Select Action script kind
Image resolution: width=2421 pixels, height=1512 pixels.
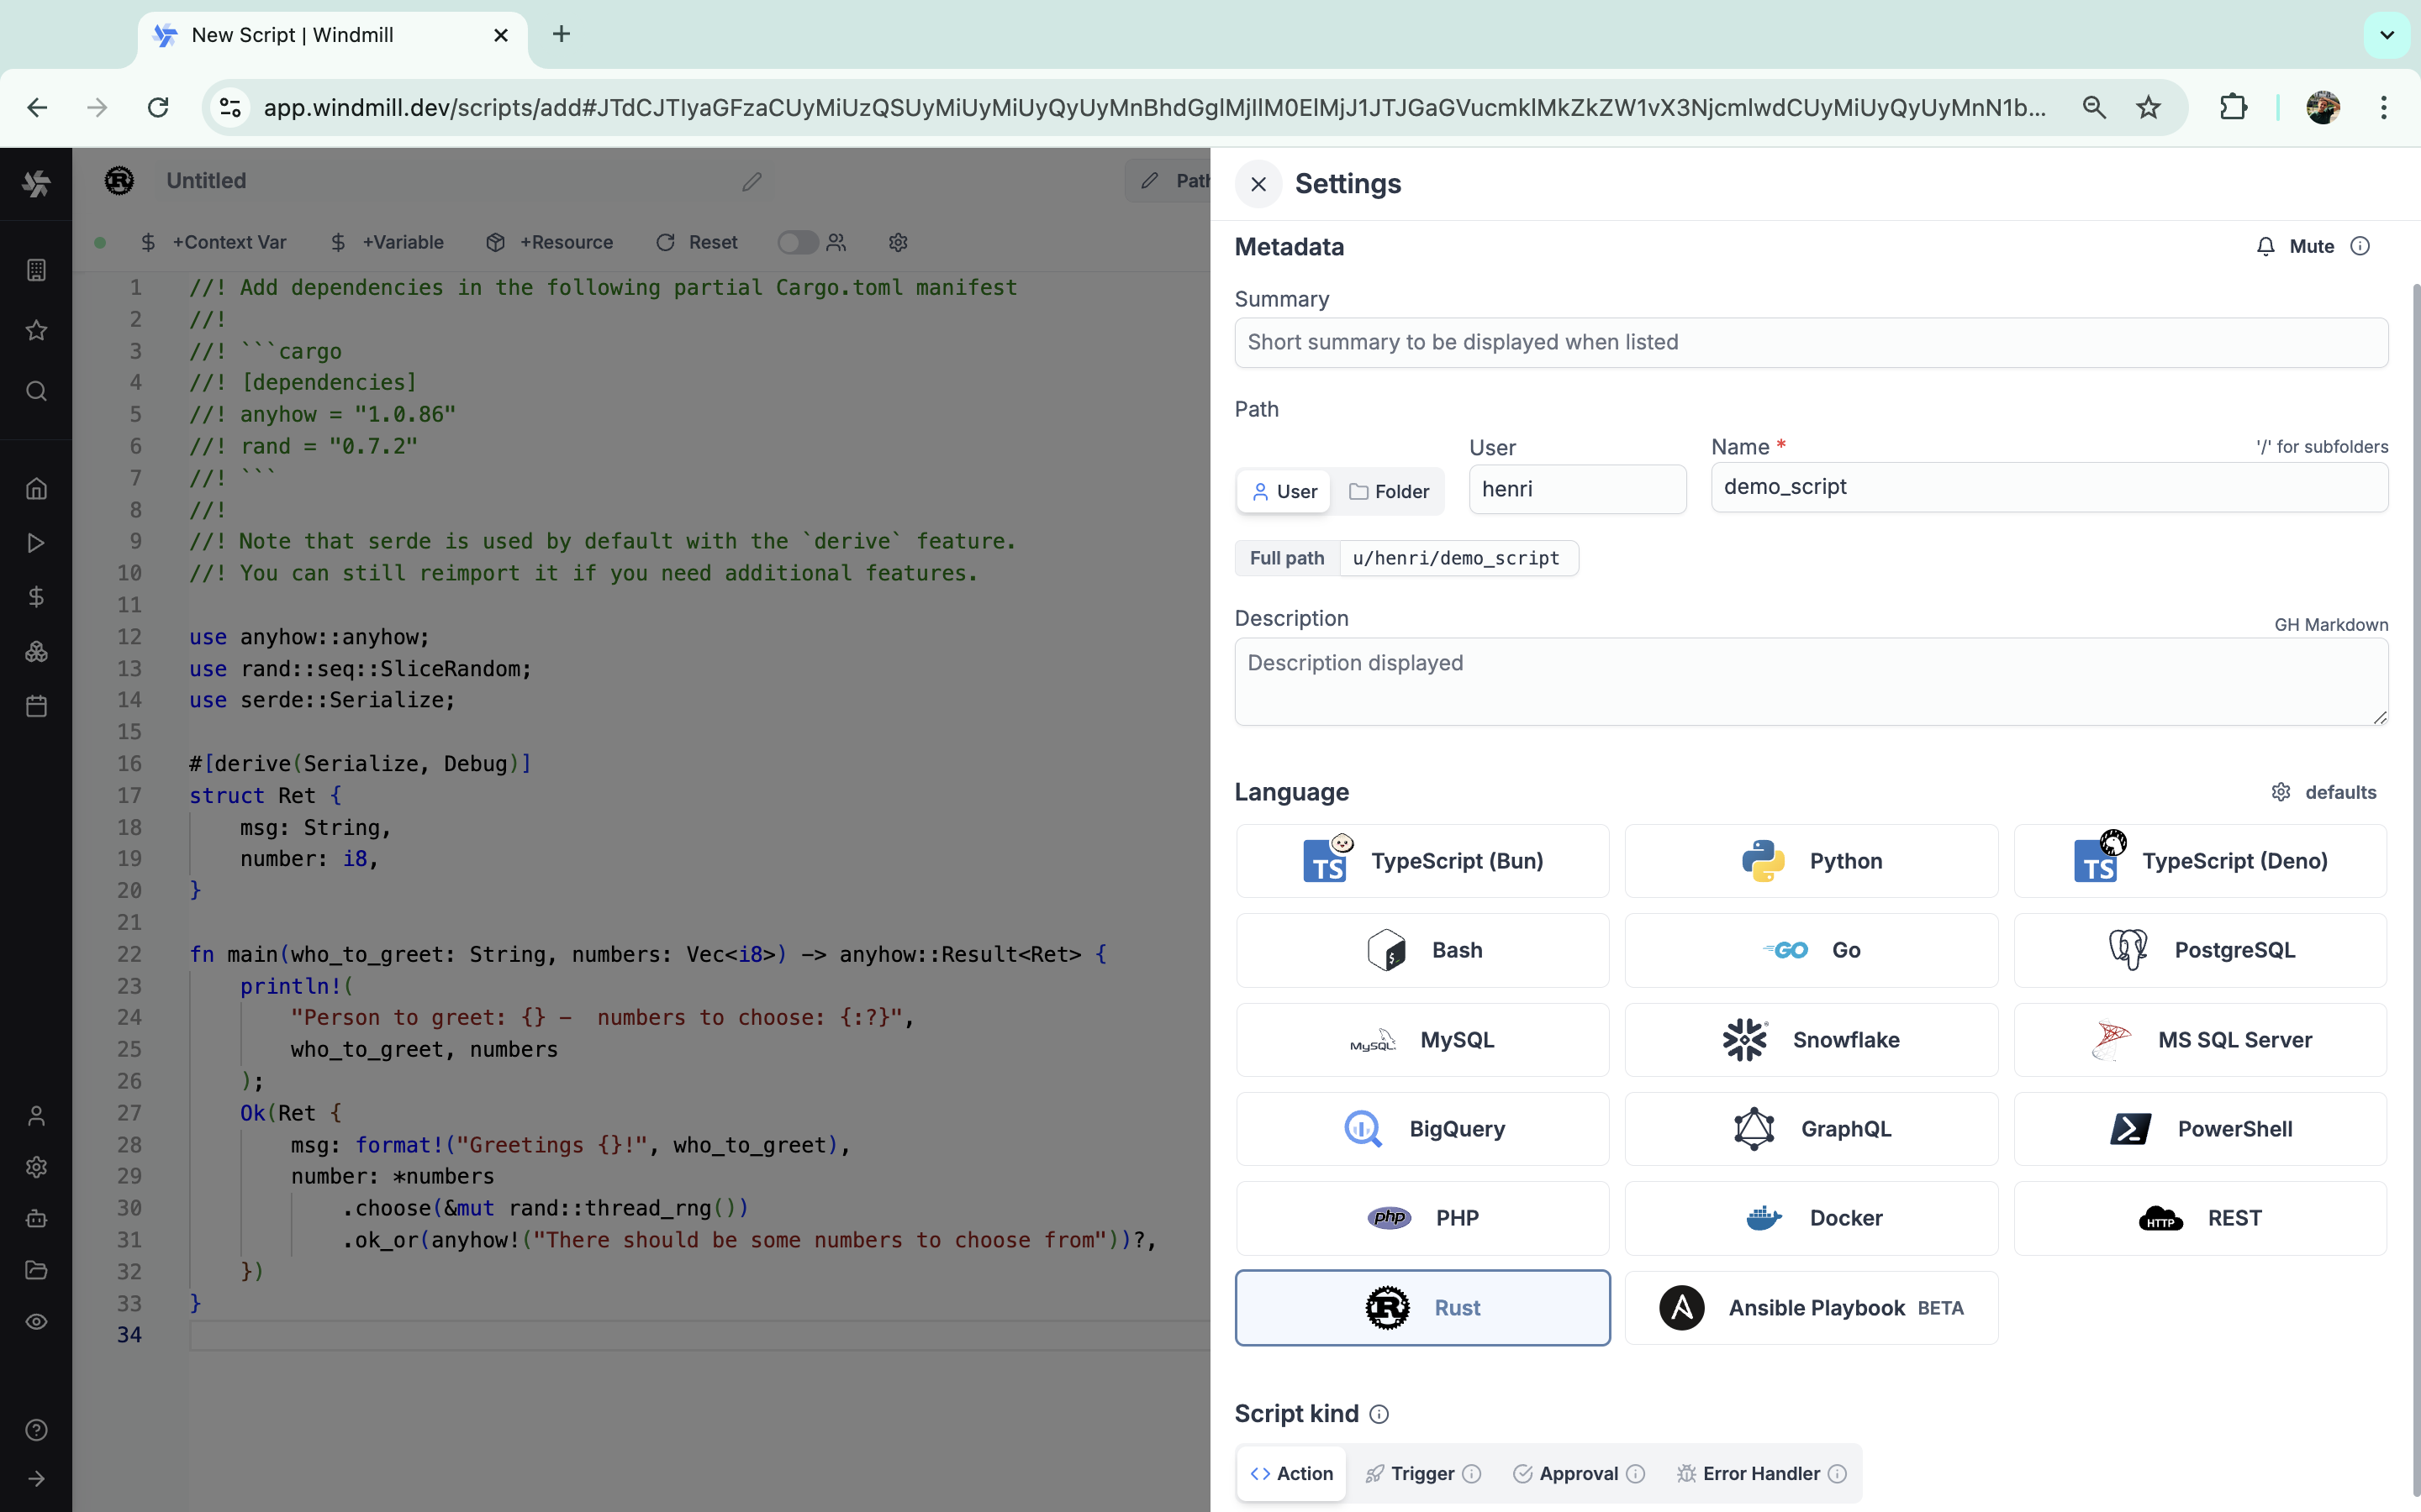click(1290, 1473)
